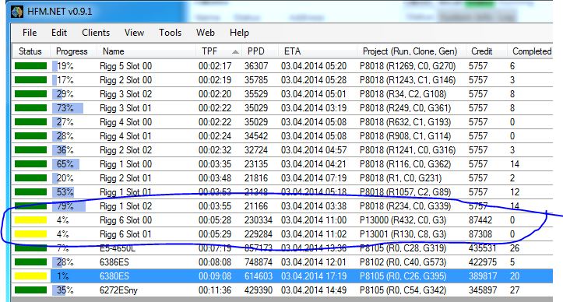Click the TPF column sort arrow
The height and width of the screenshot is (302, 563).
(x=235, y=52)
